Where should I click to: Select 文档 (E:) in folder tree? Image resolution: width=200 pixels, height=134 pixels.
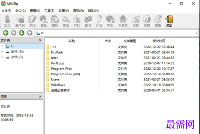(17, 57)
